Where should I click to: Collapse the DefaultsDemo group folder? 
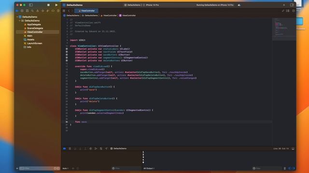[x=20, y=21]
